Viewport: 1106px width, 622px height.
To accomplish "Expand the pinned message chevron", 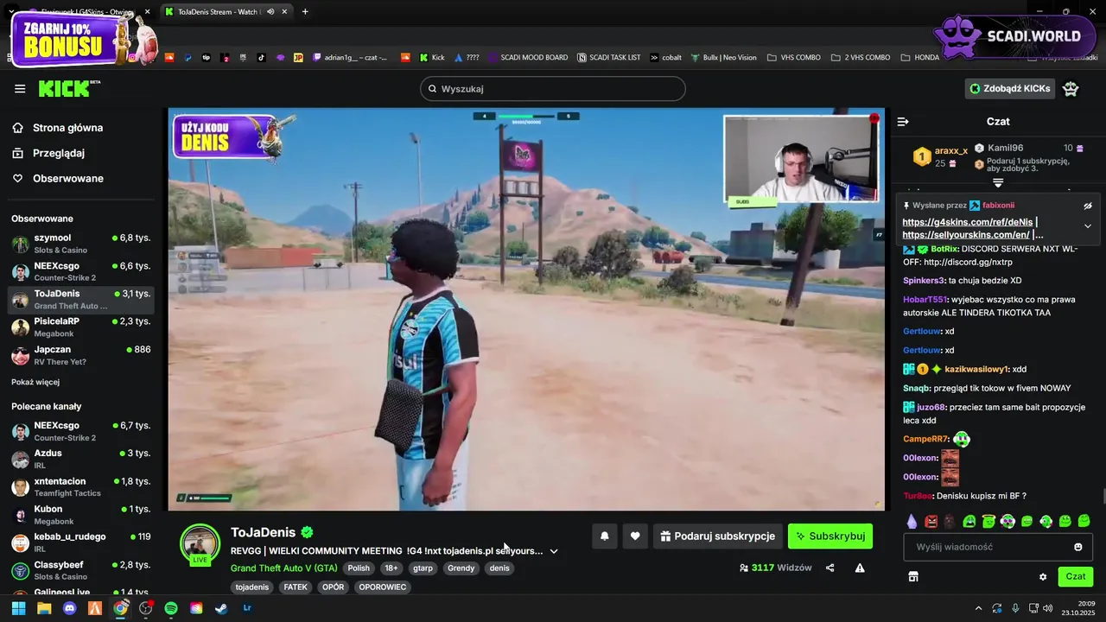I will tap(1088, 225).
